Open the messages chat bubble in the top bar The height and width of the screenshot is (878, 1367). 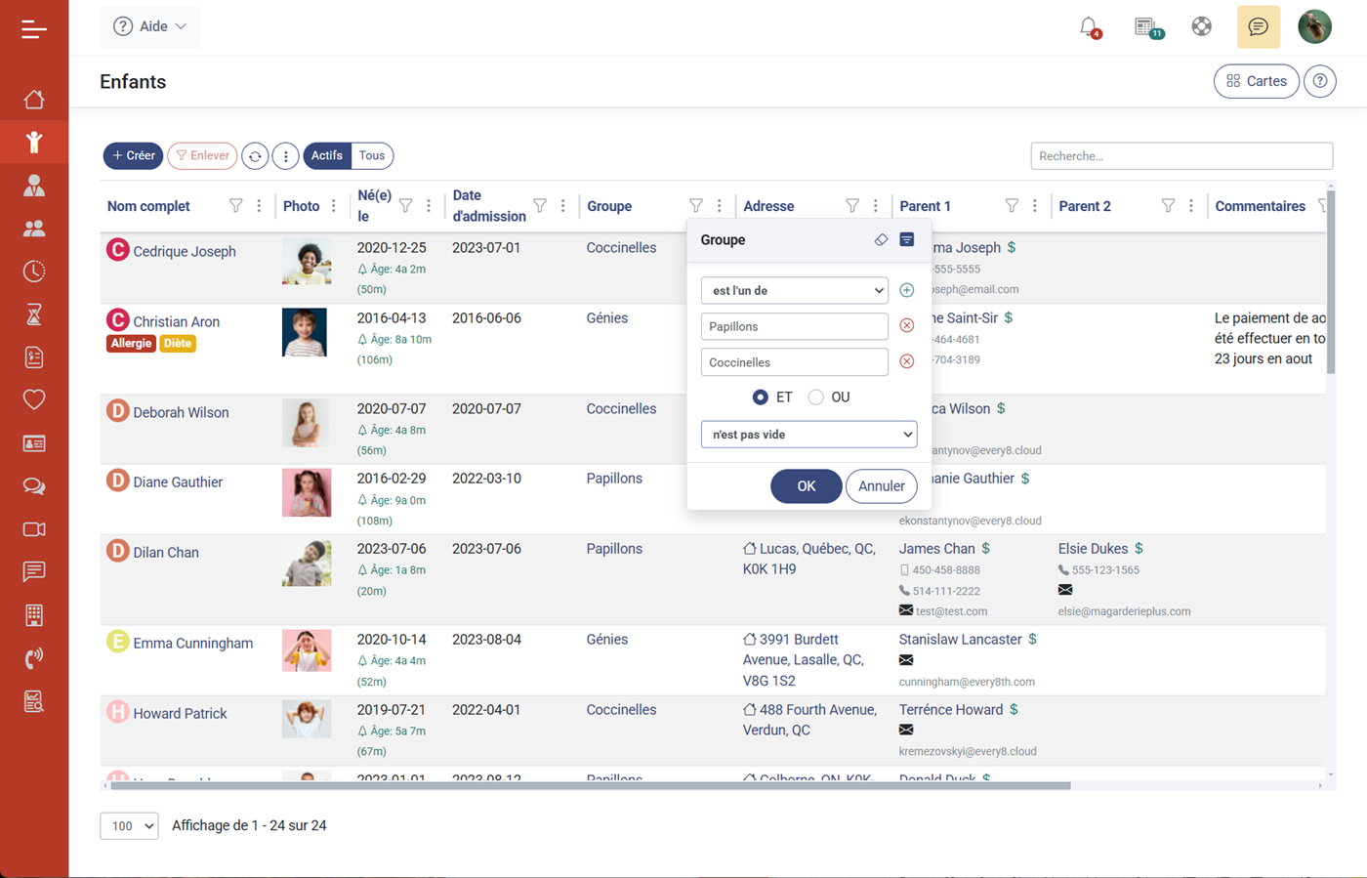[1258, 26]
